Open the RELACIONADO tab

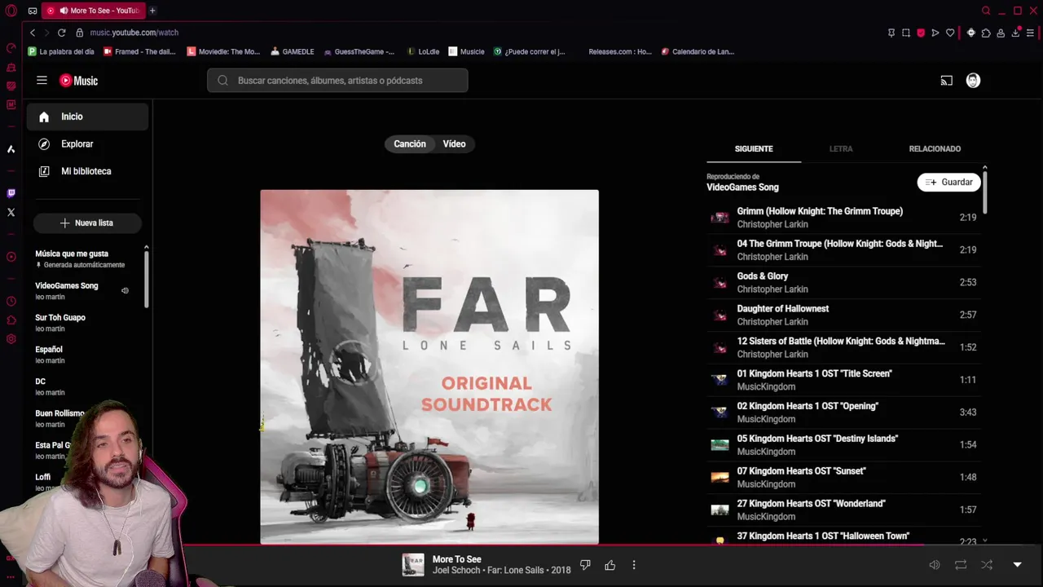coord(935,149)
